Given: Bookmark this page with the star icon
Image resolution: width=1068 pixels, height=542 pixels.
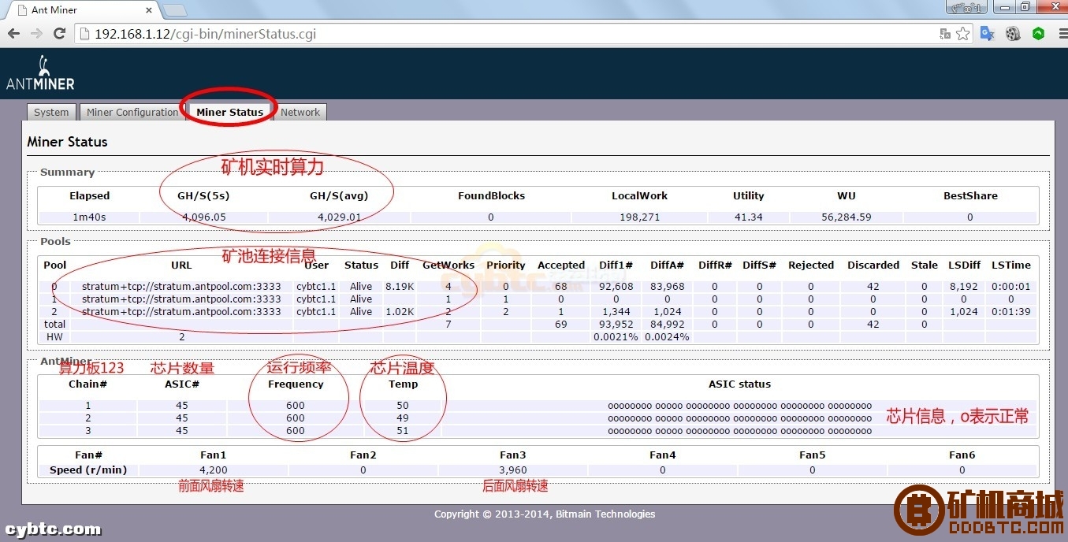Looking at the screenshot, I should [x=962, y=34].
